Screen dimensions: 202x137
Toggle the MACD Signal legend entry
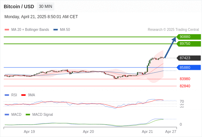pos(39,114)
